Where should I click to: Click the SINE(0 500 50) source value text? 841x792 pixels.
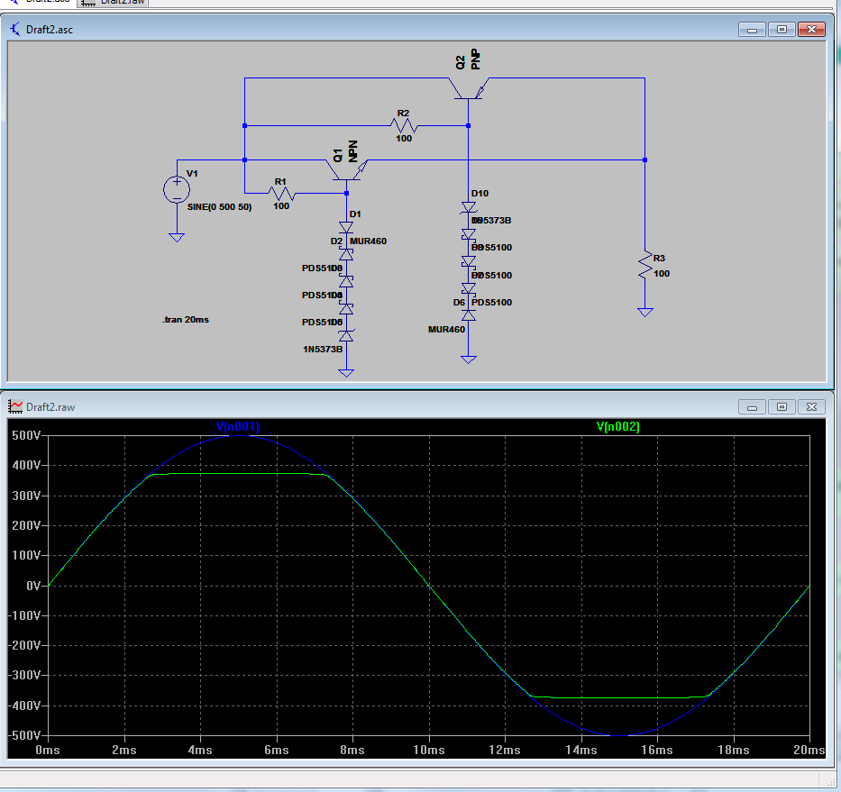(219, 207)
